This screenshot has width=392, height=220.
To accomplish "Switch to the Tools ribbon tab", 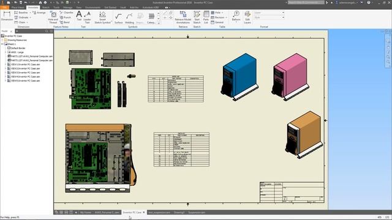I will 56,7.
